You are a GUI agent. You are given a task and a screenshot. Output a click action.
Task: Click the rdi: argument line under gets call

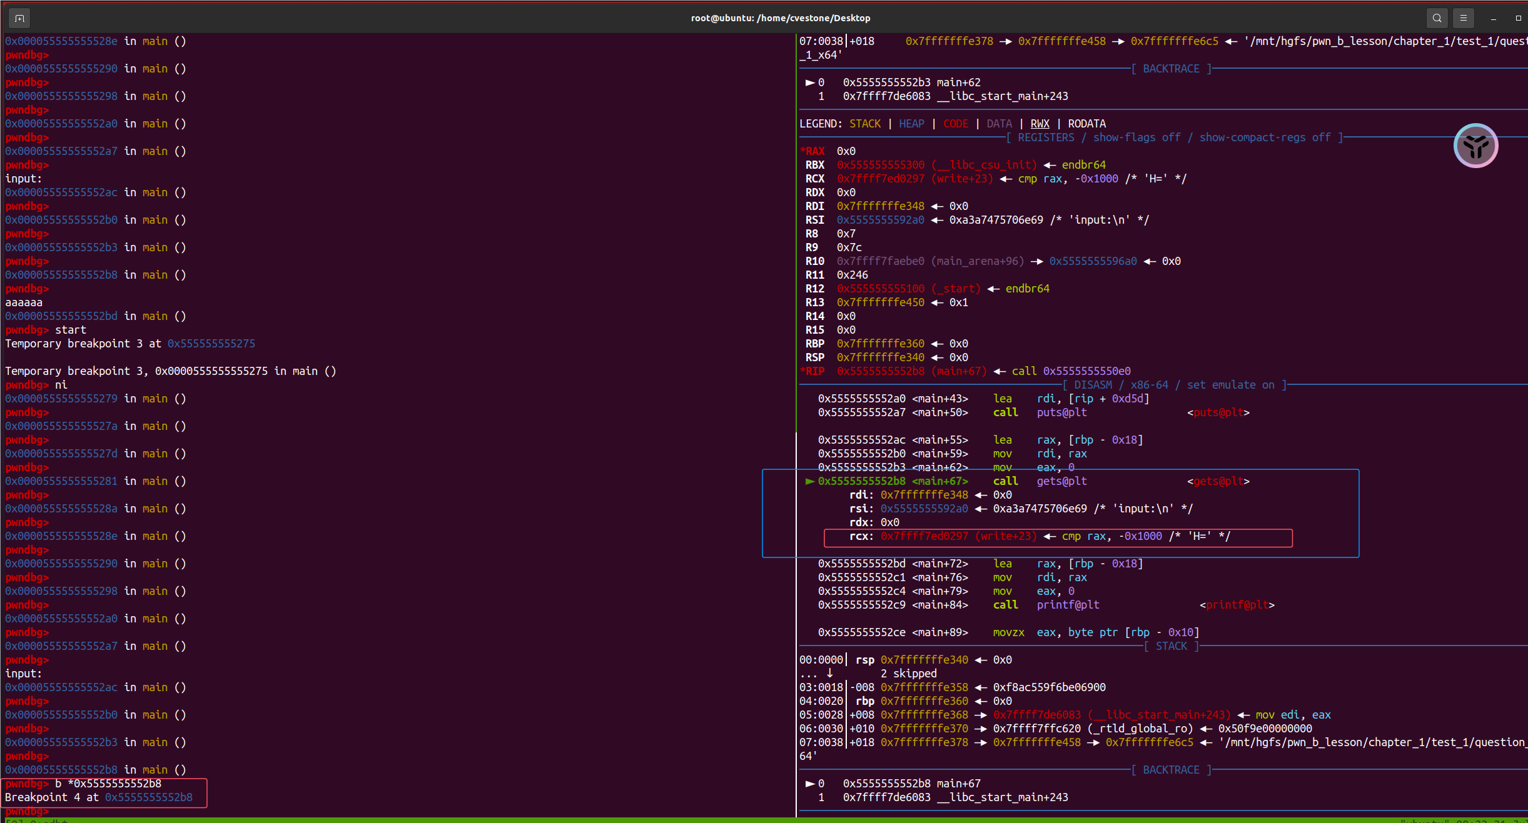930,495
